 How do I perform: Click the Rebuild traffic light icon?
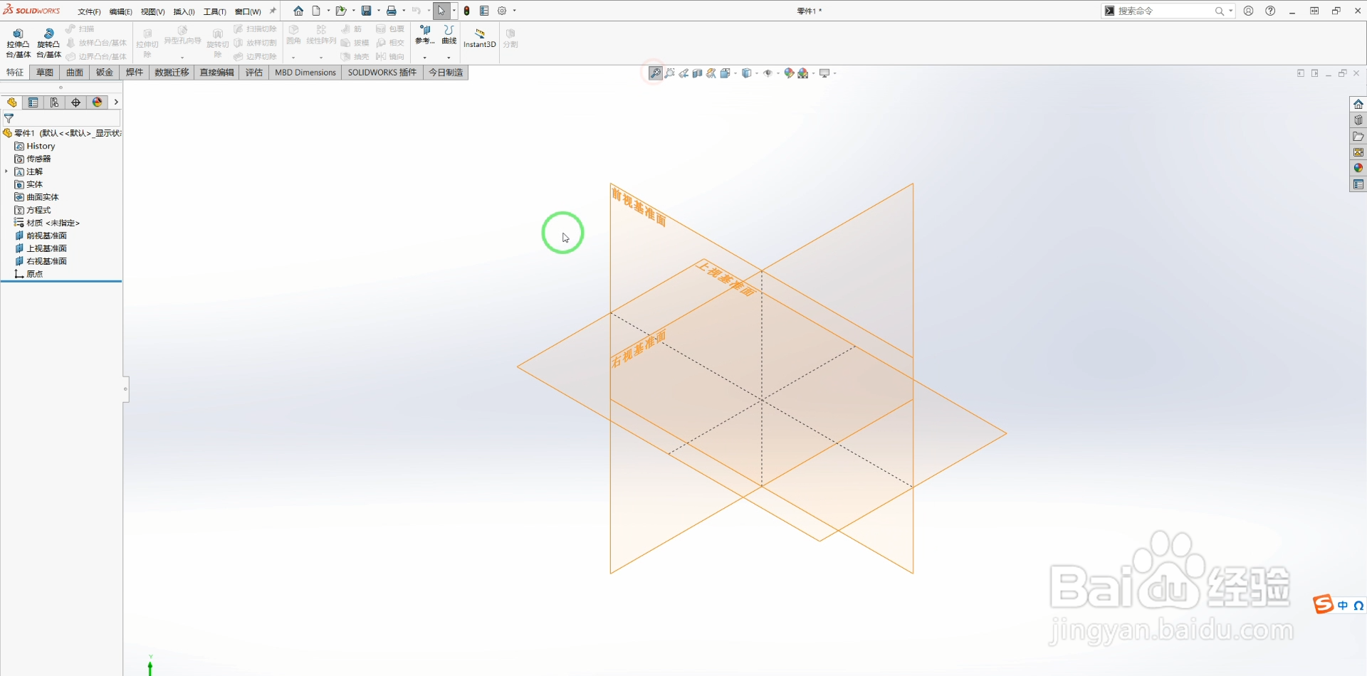pos(467,11)
